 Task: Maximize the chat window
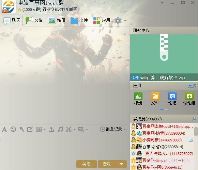(x=183, y=3)
